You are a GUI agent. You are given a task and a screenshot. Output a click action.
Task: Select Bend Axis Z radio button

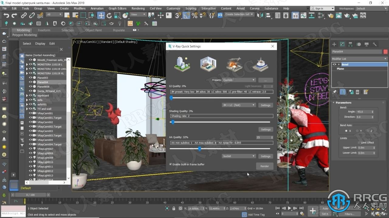pos(368,131)
